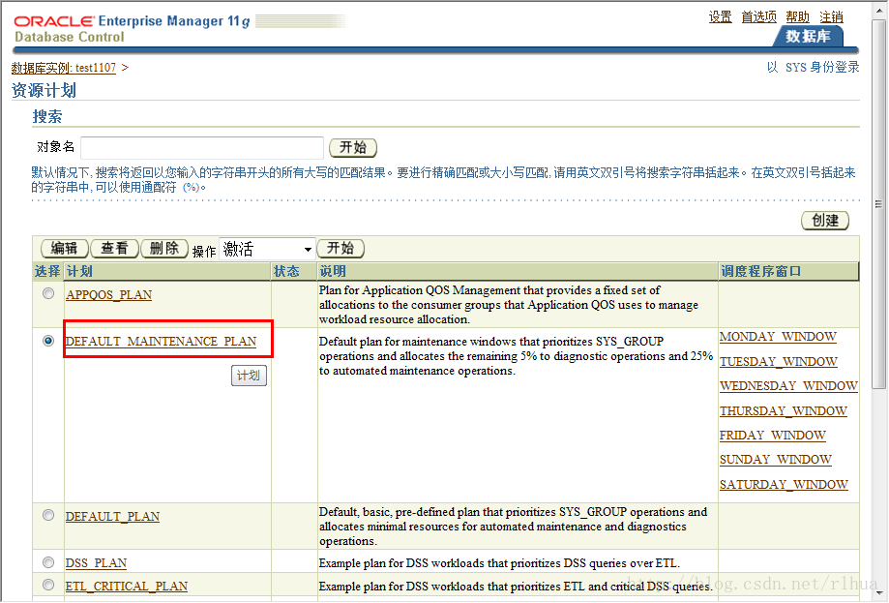This screenshot has width=889, height=603.
Task: Open the 设置 link in the header
Action: [720, 17]
